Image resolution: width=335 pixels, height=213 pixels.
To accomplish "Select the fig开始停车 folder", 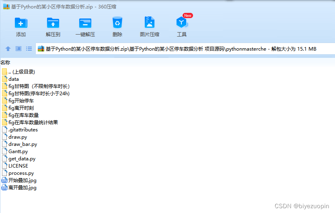I will click(x=18, y=101).
